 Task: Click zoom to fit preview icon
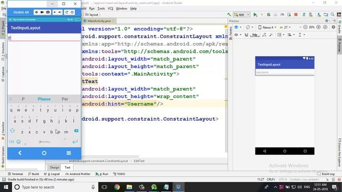(x=325, y=27)
